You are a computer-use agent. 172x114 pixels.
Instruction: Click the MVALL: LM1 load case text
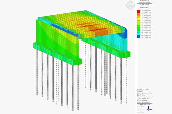(143, 89)
